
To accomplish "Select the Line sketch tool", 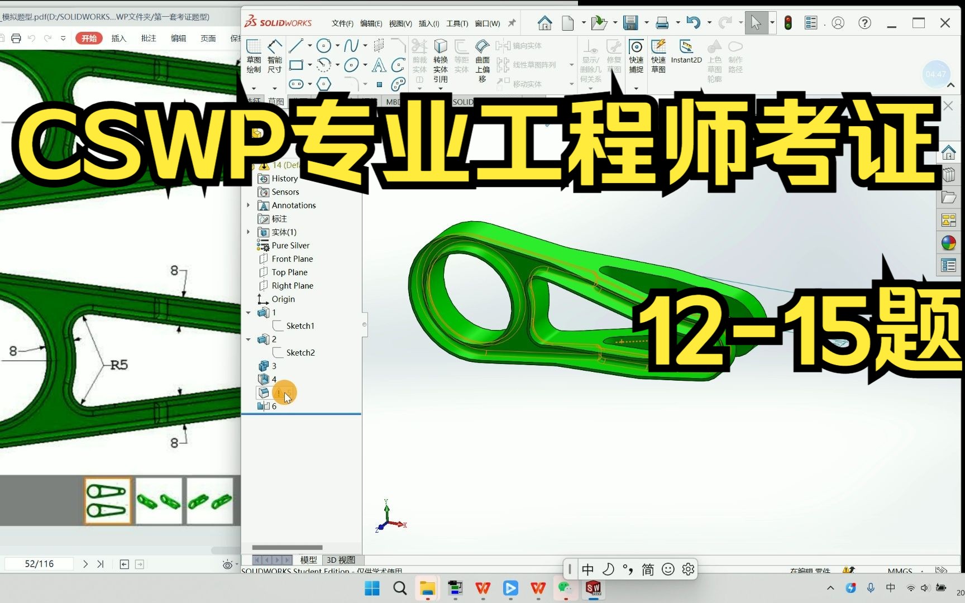I will (296, 46).
